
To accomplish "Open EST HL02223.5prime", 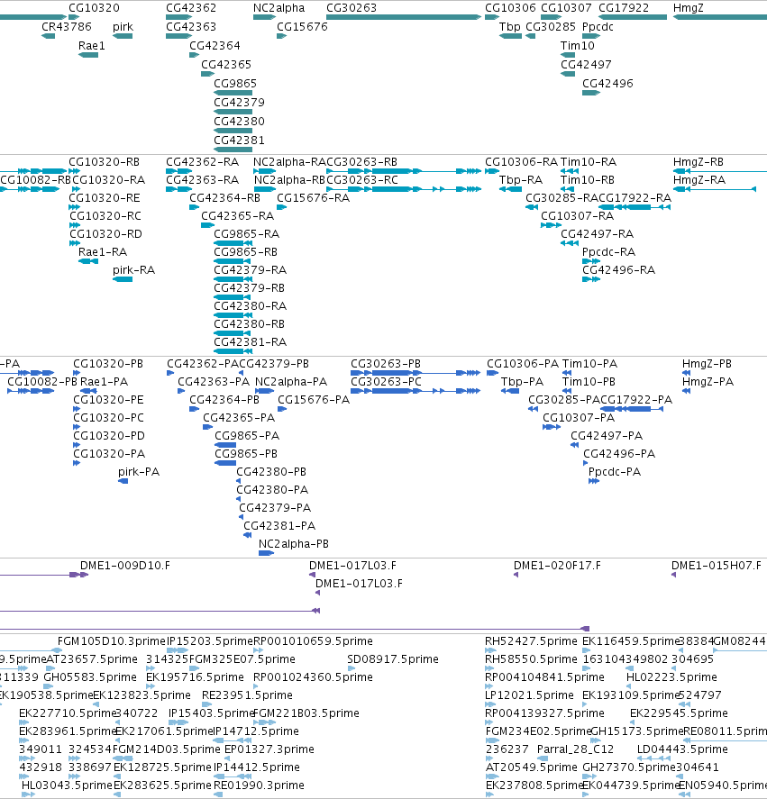I will point(671,676).
